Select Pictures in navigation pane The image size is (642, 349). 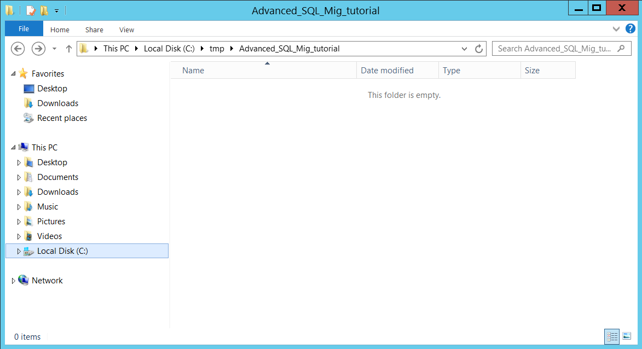tap(51, 222)
